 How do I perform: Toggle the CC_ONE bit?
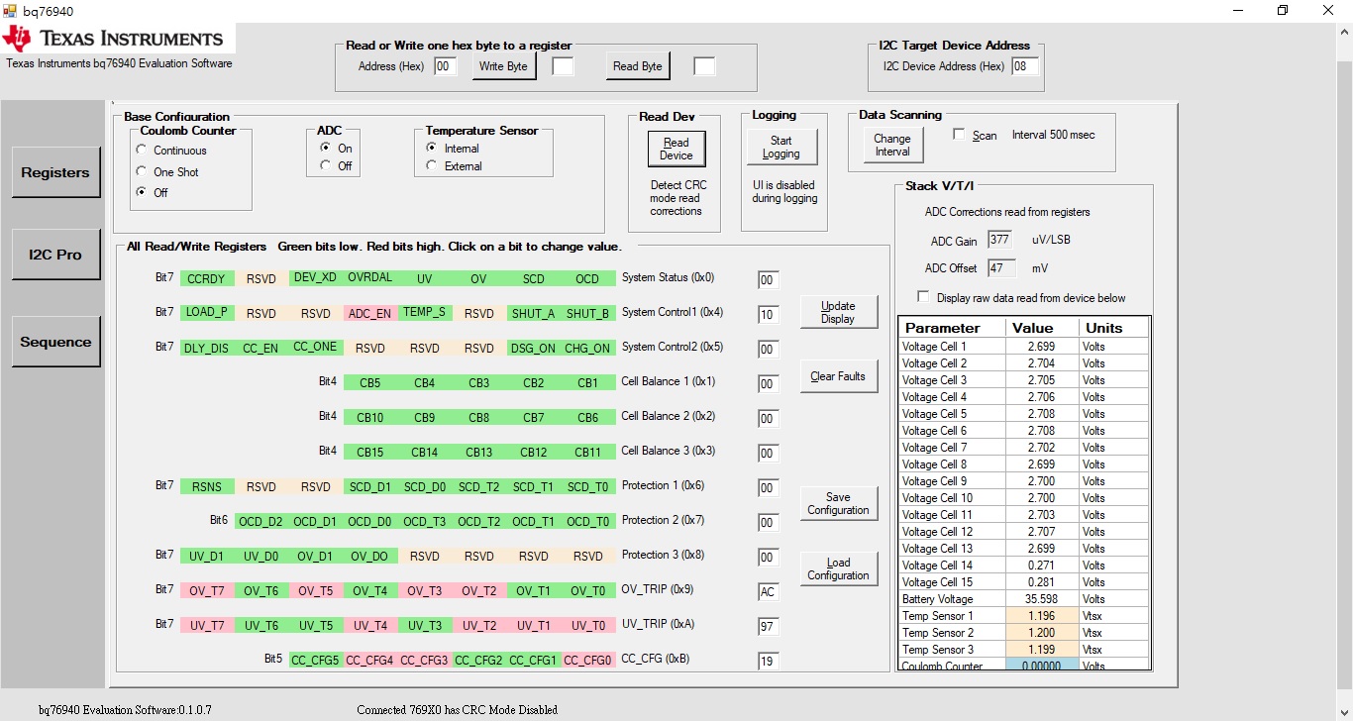coord(316,347)
